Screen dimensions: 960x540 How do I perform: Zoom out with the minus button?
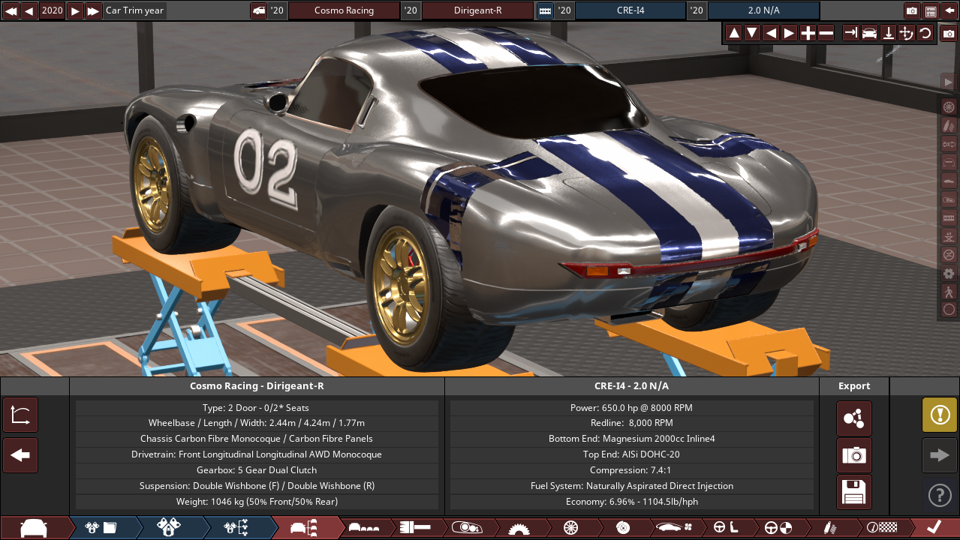826,33
